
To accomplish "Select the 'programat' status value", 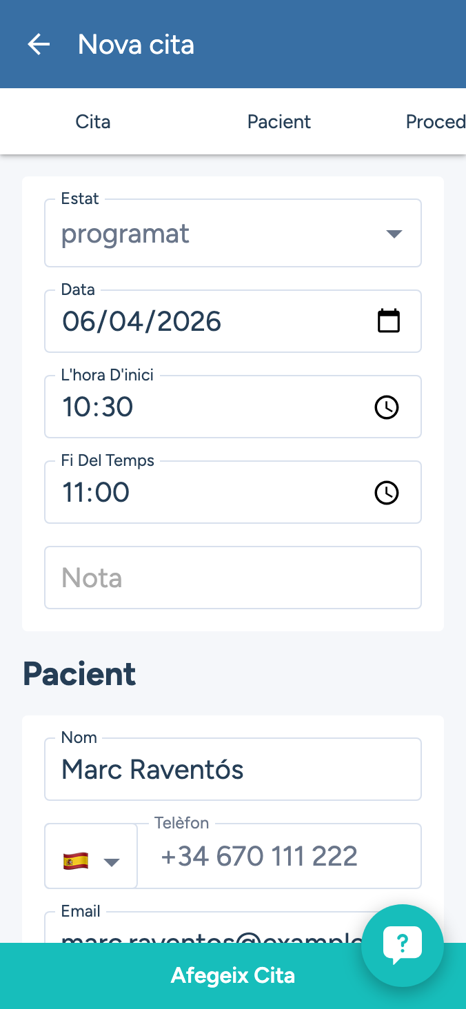I will [125, 234].
